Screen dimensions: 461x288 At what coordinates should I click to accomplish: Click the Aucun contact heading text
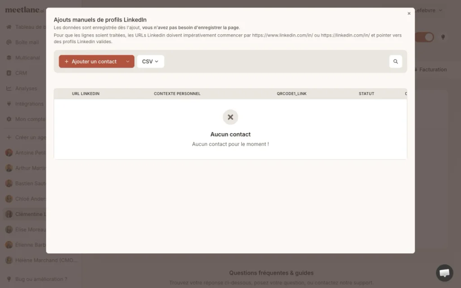230,134
